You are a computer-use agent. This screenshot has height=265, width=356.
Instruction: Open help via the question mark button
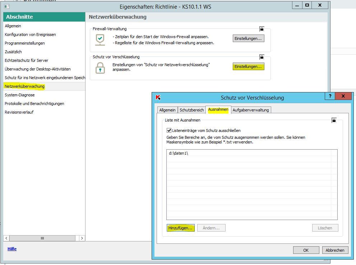click(330, 96)
